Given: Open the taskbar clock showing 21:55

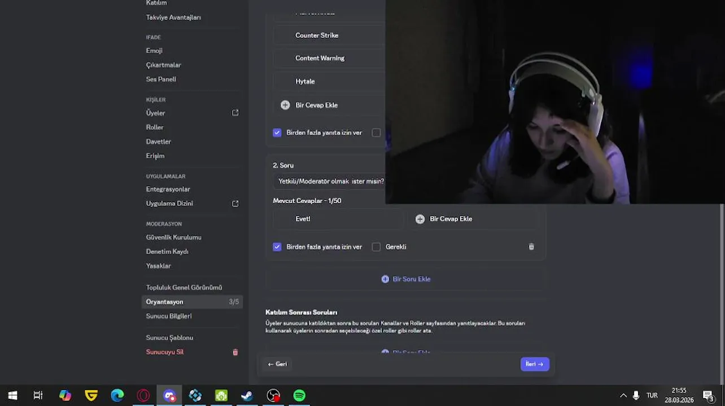Looking at the screenshot, I should click(679, 396).
